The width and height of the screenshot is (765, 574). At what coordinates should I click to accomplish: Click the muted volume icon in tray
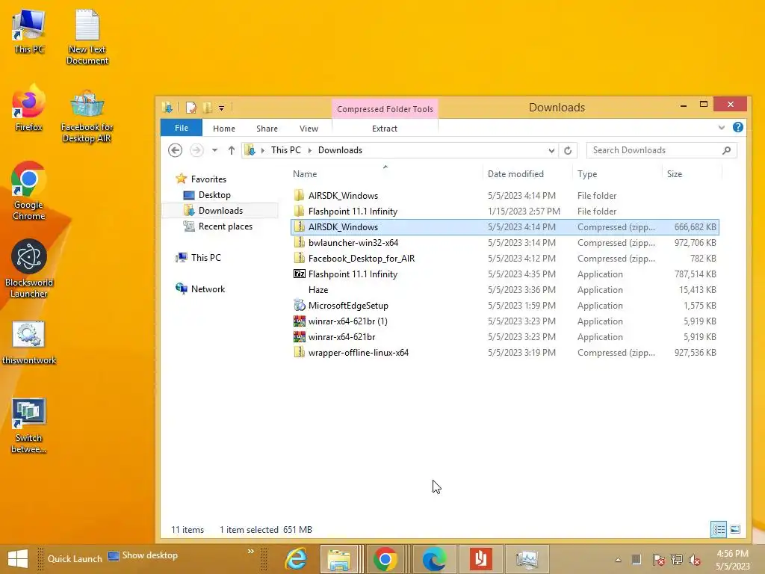695,560
